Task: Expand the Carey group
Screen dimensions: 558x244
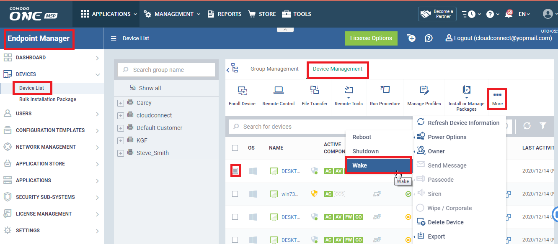Action: [x=121, y=103]
